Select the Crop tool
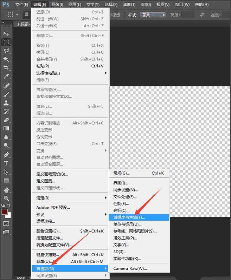The image size is (231, 280). click(x=6, y=68)
